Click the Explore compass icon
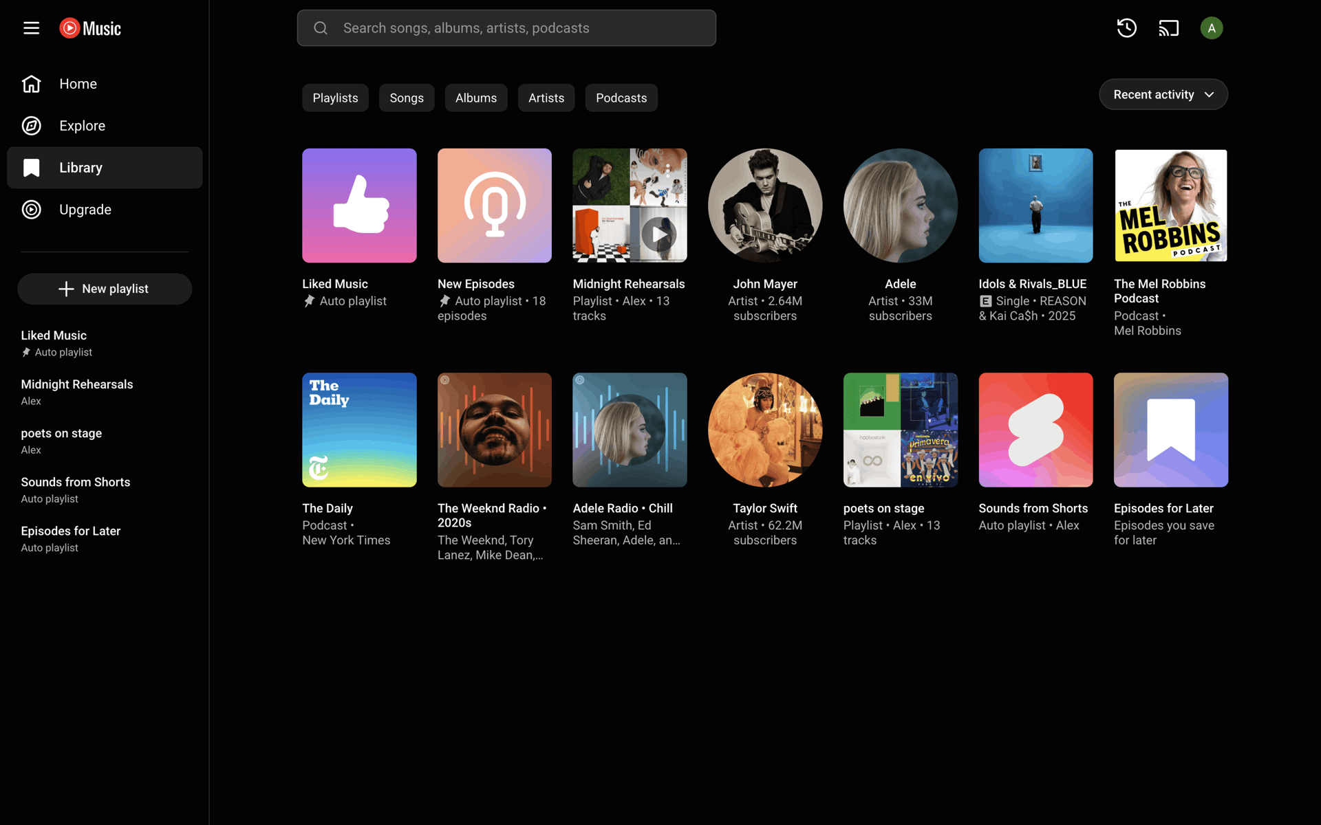 click(32, 126)
